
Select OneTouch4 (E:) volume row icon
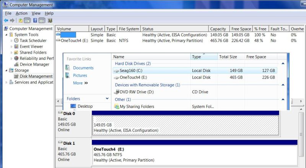[58, 40]
